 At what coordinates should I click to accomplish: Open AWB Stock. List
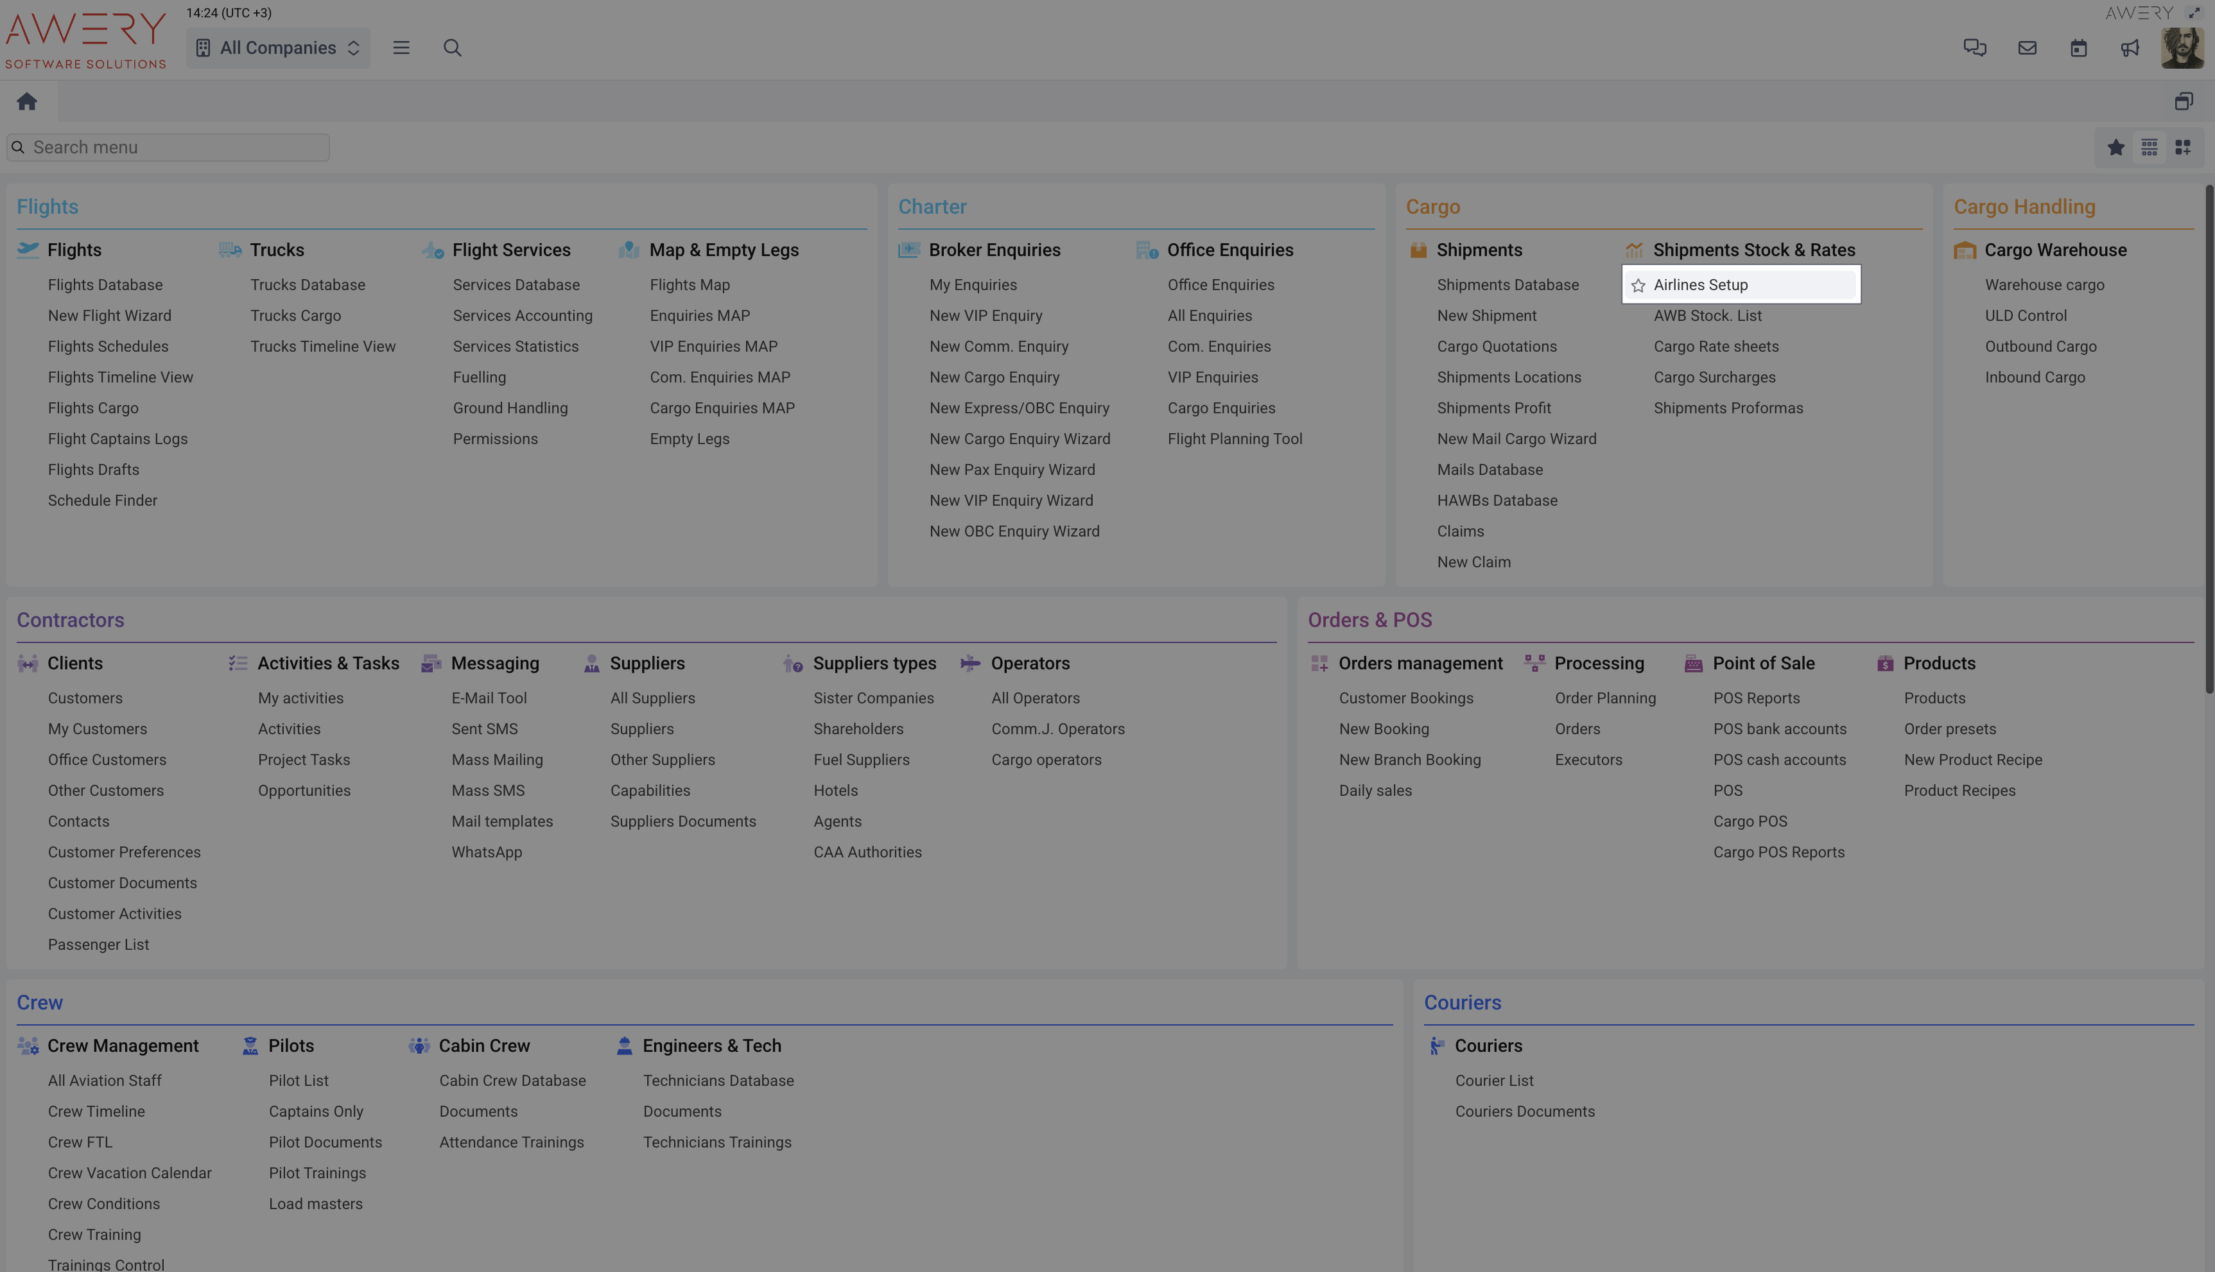(x=1707, y=315)
